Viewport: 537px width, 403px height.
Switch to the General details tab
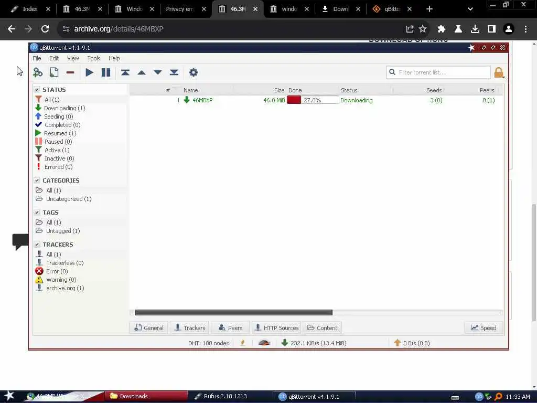click(148, 327)
